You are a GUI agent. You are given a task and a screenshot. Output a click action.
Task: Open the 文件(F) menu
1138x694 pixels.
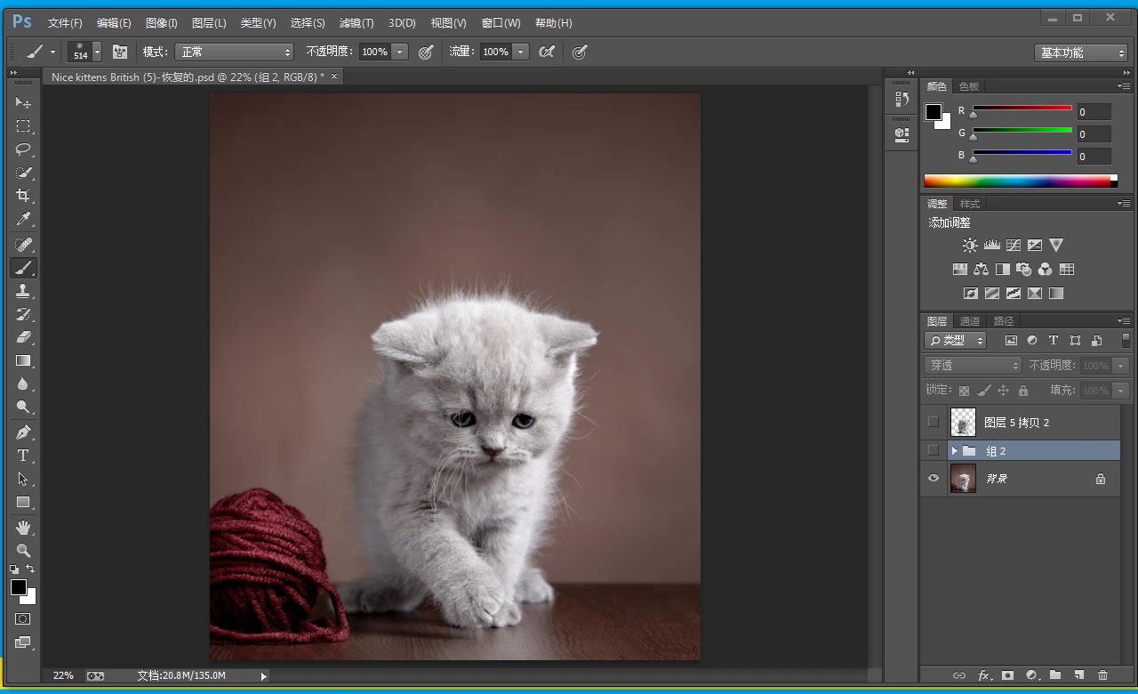click(x=65, y=23)
